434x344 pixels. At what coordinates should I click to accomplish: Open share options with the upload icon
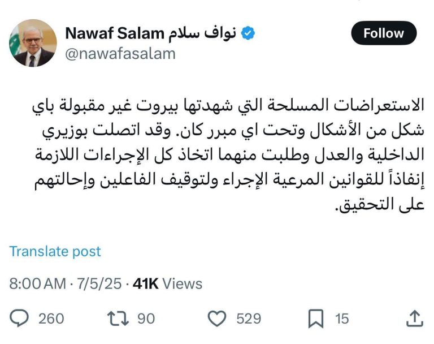click(x=415, y=319)
